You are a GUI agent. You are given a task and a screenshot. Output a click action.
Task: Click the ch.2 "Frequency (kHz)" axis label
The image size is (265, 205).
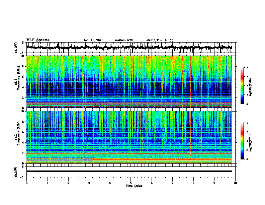pos(18,133)
